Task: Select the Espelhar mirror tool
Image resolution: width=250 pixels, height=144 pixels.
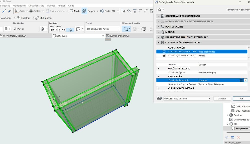Action: (24, 18)
